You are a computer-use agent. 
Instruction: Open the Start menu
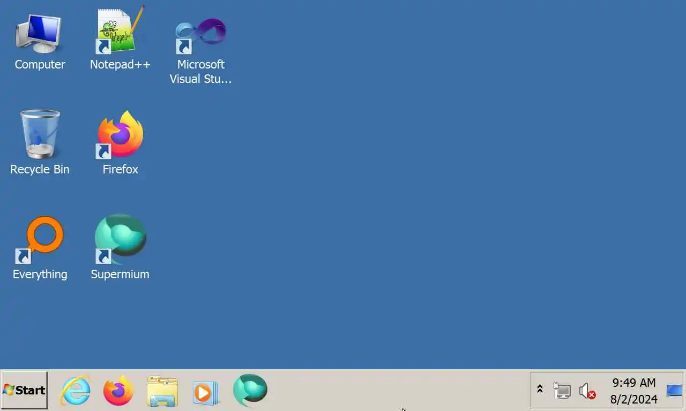(24, 390)
